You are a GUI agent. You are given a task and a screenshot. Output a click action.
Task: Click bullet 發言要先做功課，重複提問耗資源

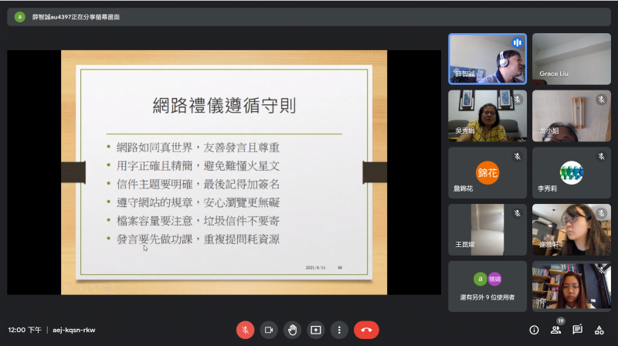coord(198,239)
